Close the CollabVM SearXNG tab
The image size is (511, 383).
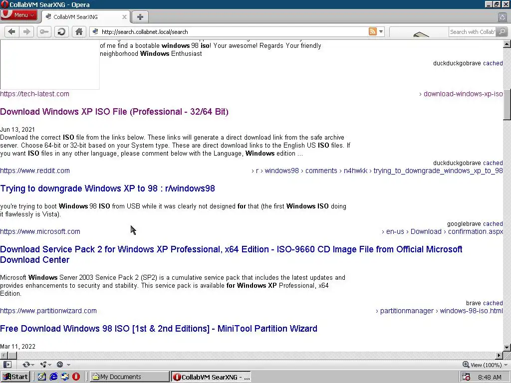coord(124,17)
